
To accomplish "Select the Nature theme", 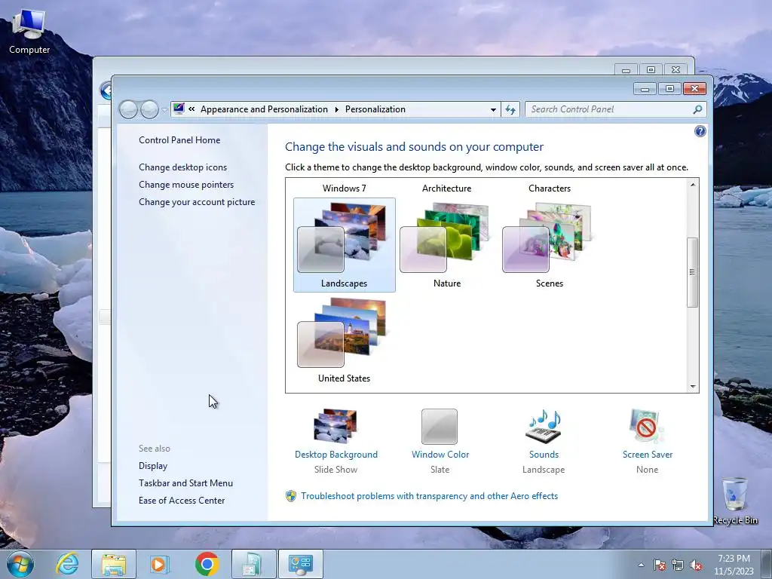I will click(x=446, y=245).
